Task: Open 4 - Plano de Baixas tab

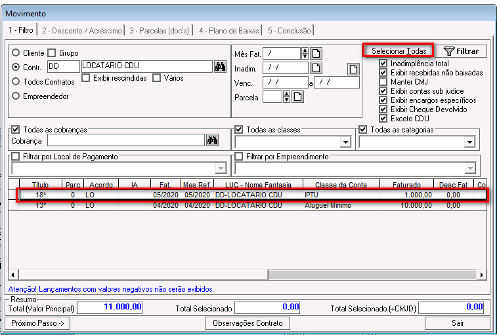Action: (229, 31)
